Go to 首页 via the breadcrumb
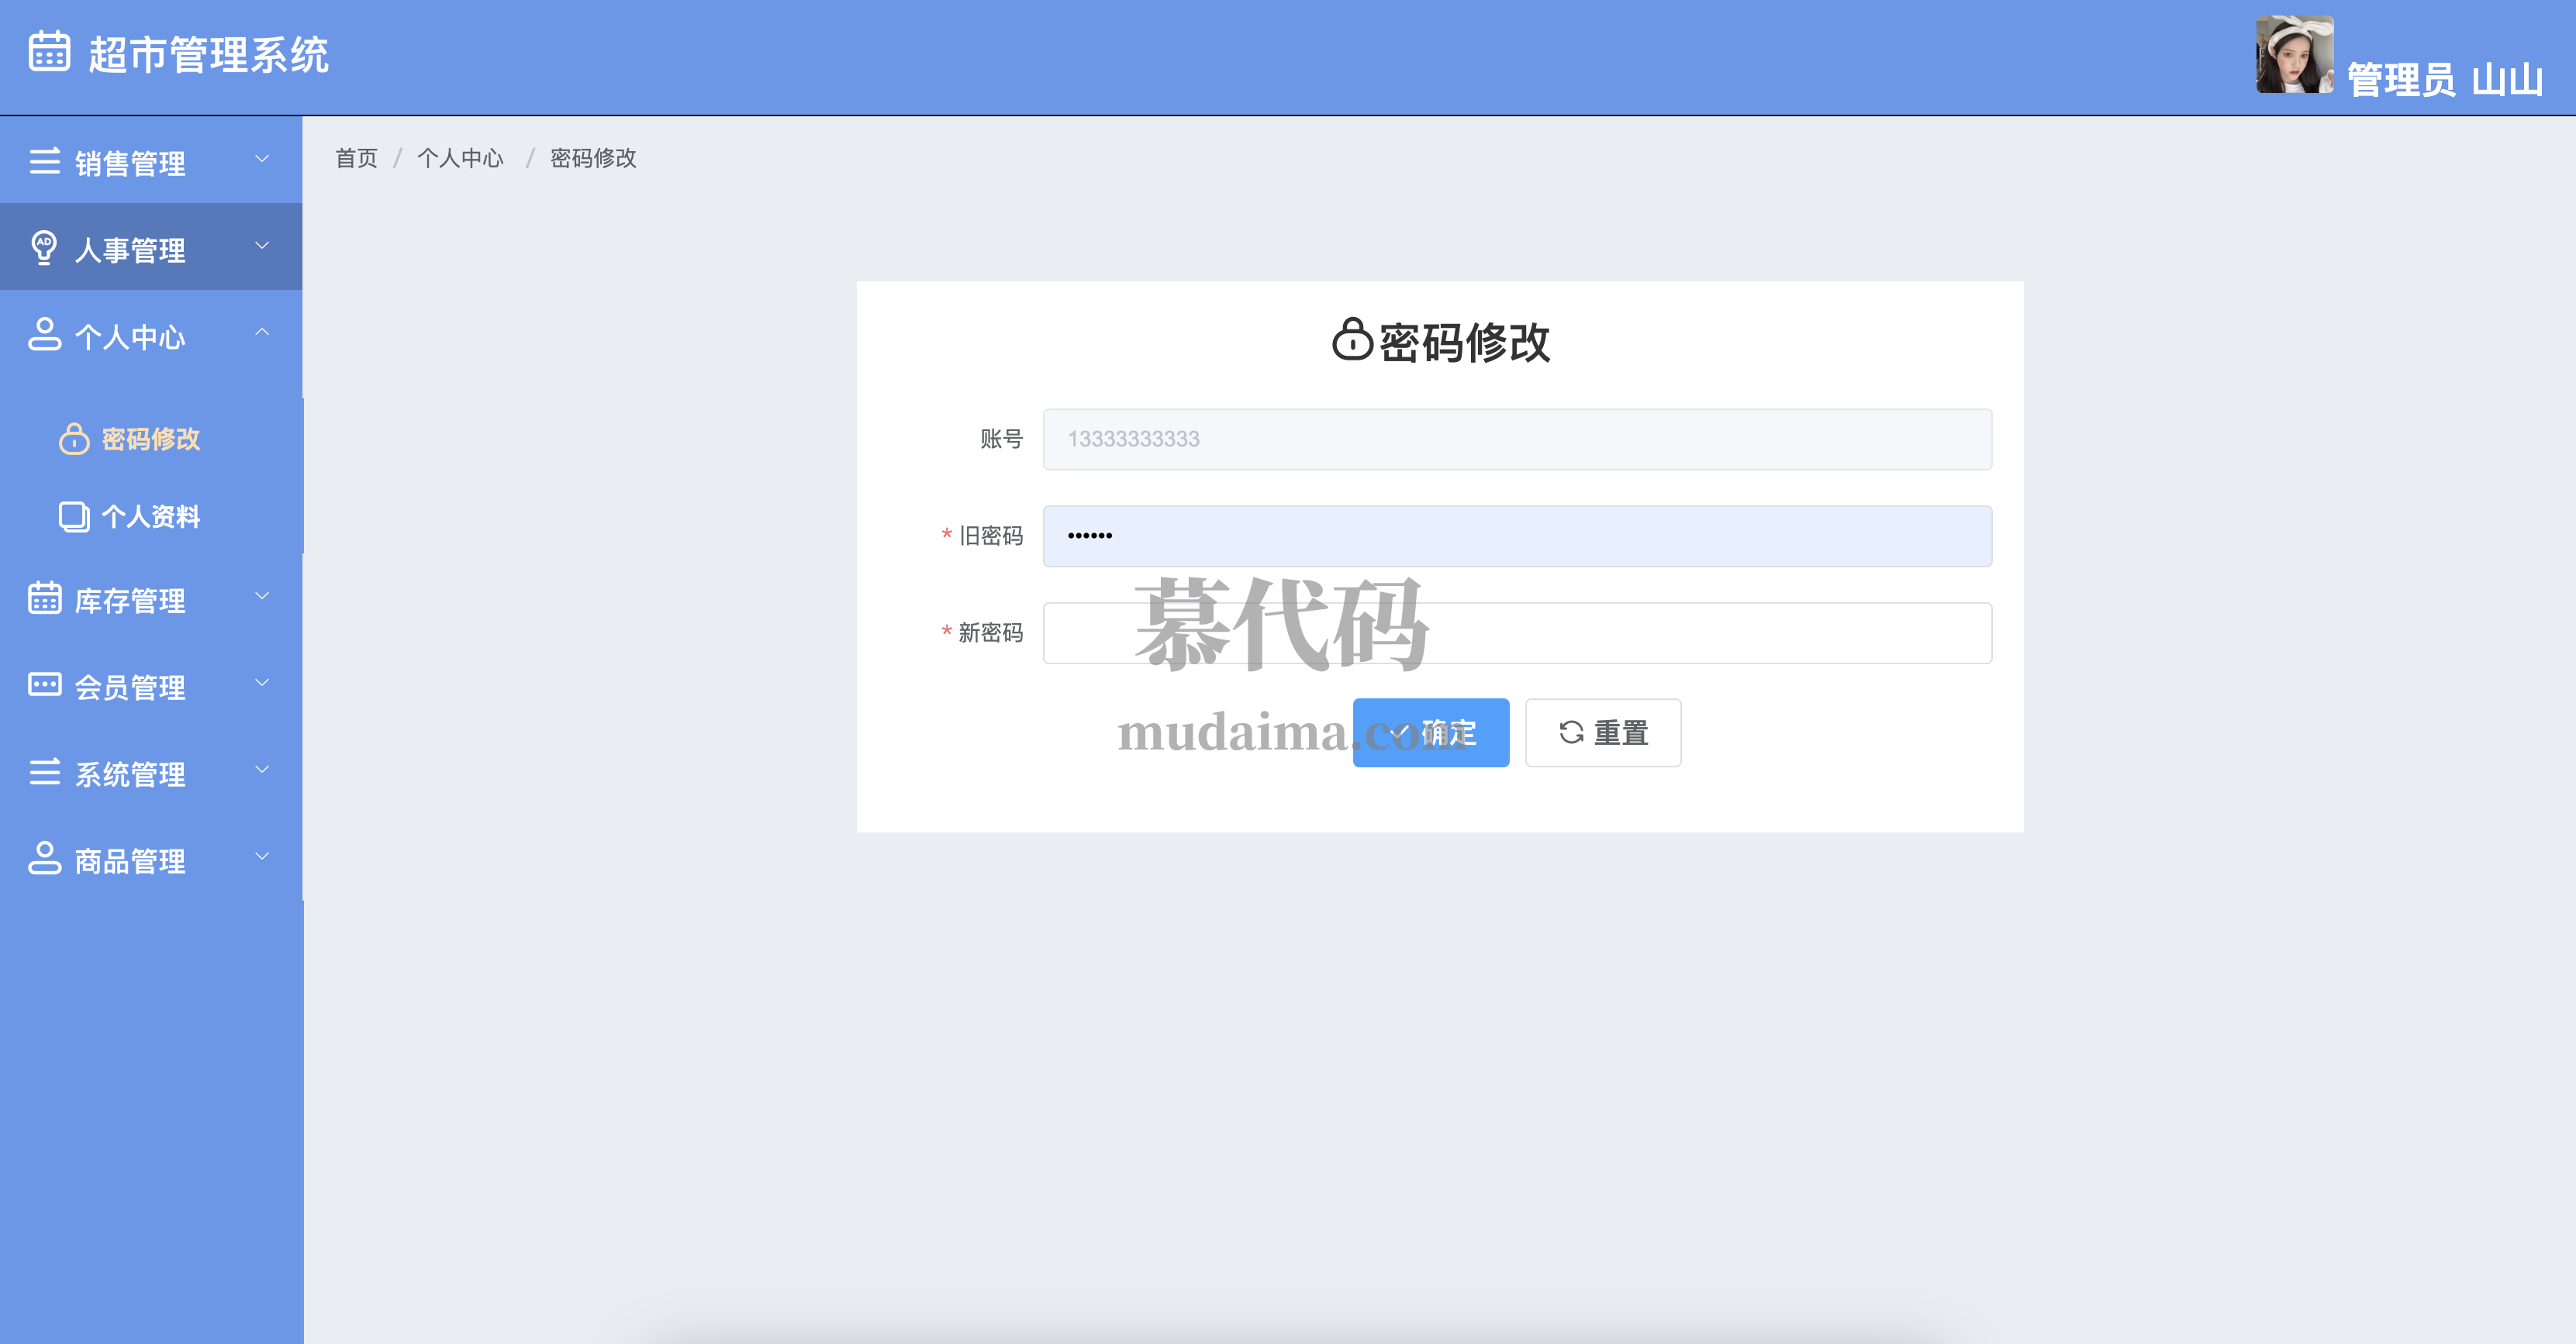2576x1344 pixels. pos(356,158)
